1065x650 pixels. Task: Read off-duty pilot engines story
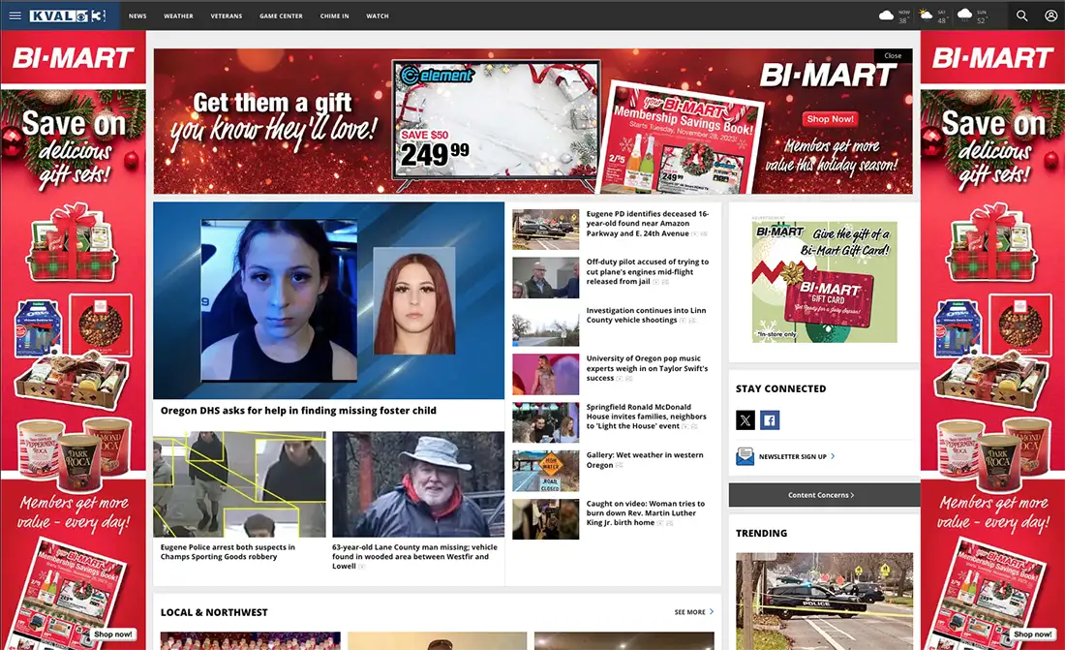point(648,271)
